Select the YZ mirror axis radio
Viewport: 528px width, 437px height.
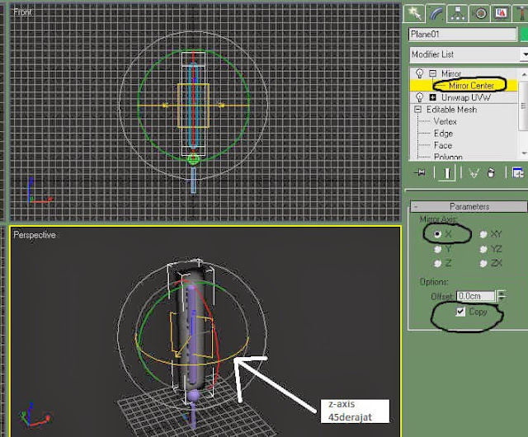[483, 249]
